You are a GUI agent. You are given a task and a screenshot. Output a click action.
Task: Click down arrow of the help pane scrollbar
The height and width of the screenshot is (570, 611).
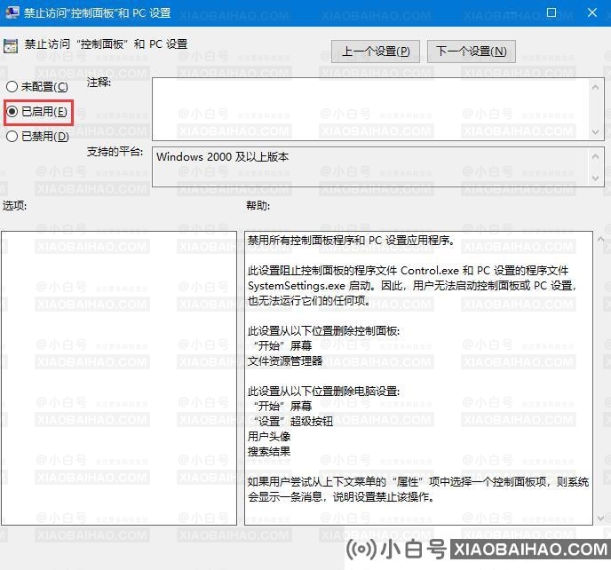600,518
